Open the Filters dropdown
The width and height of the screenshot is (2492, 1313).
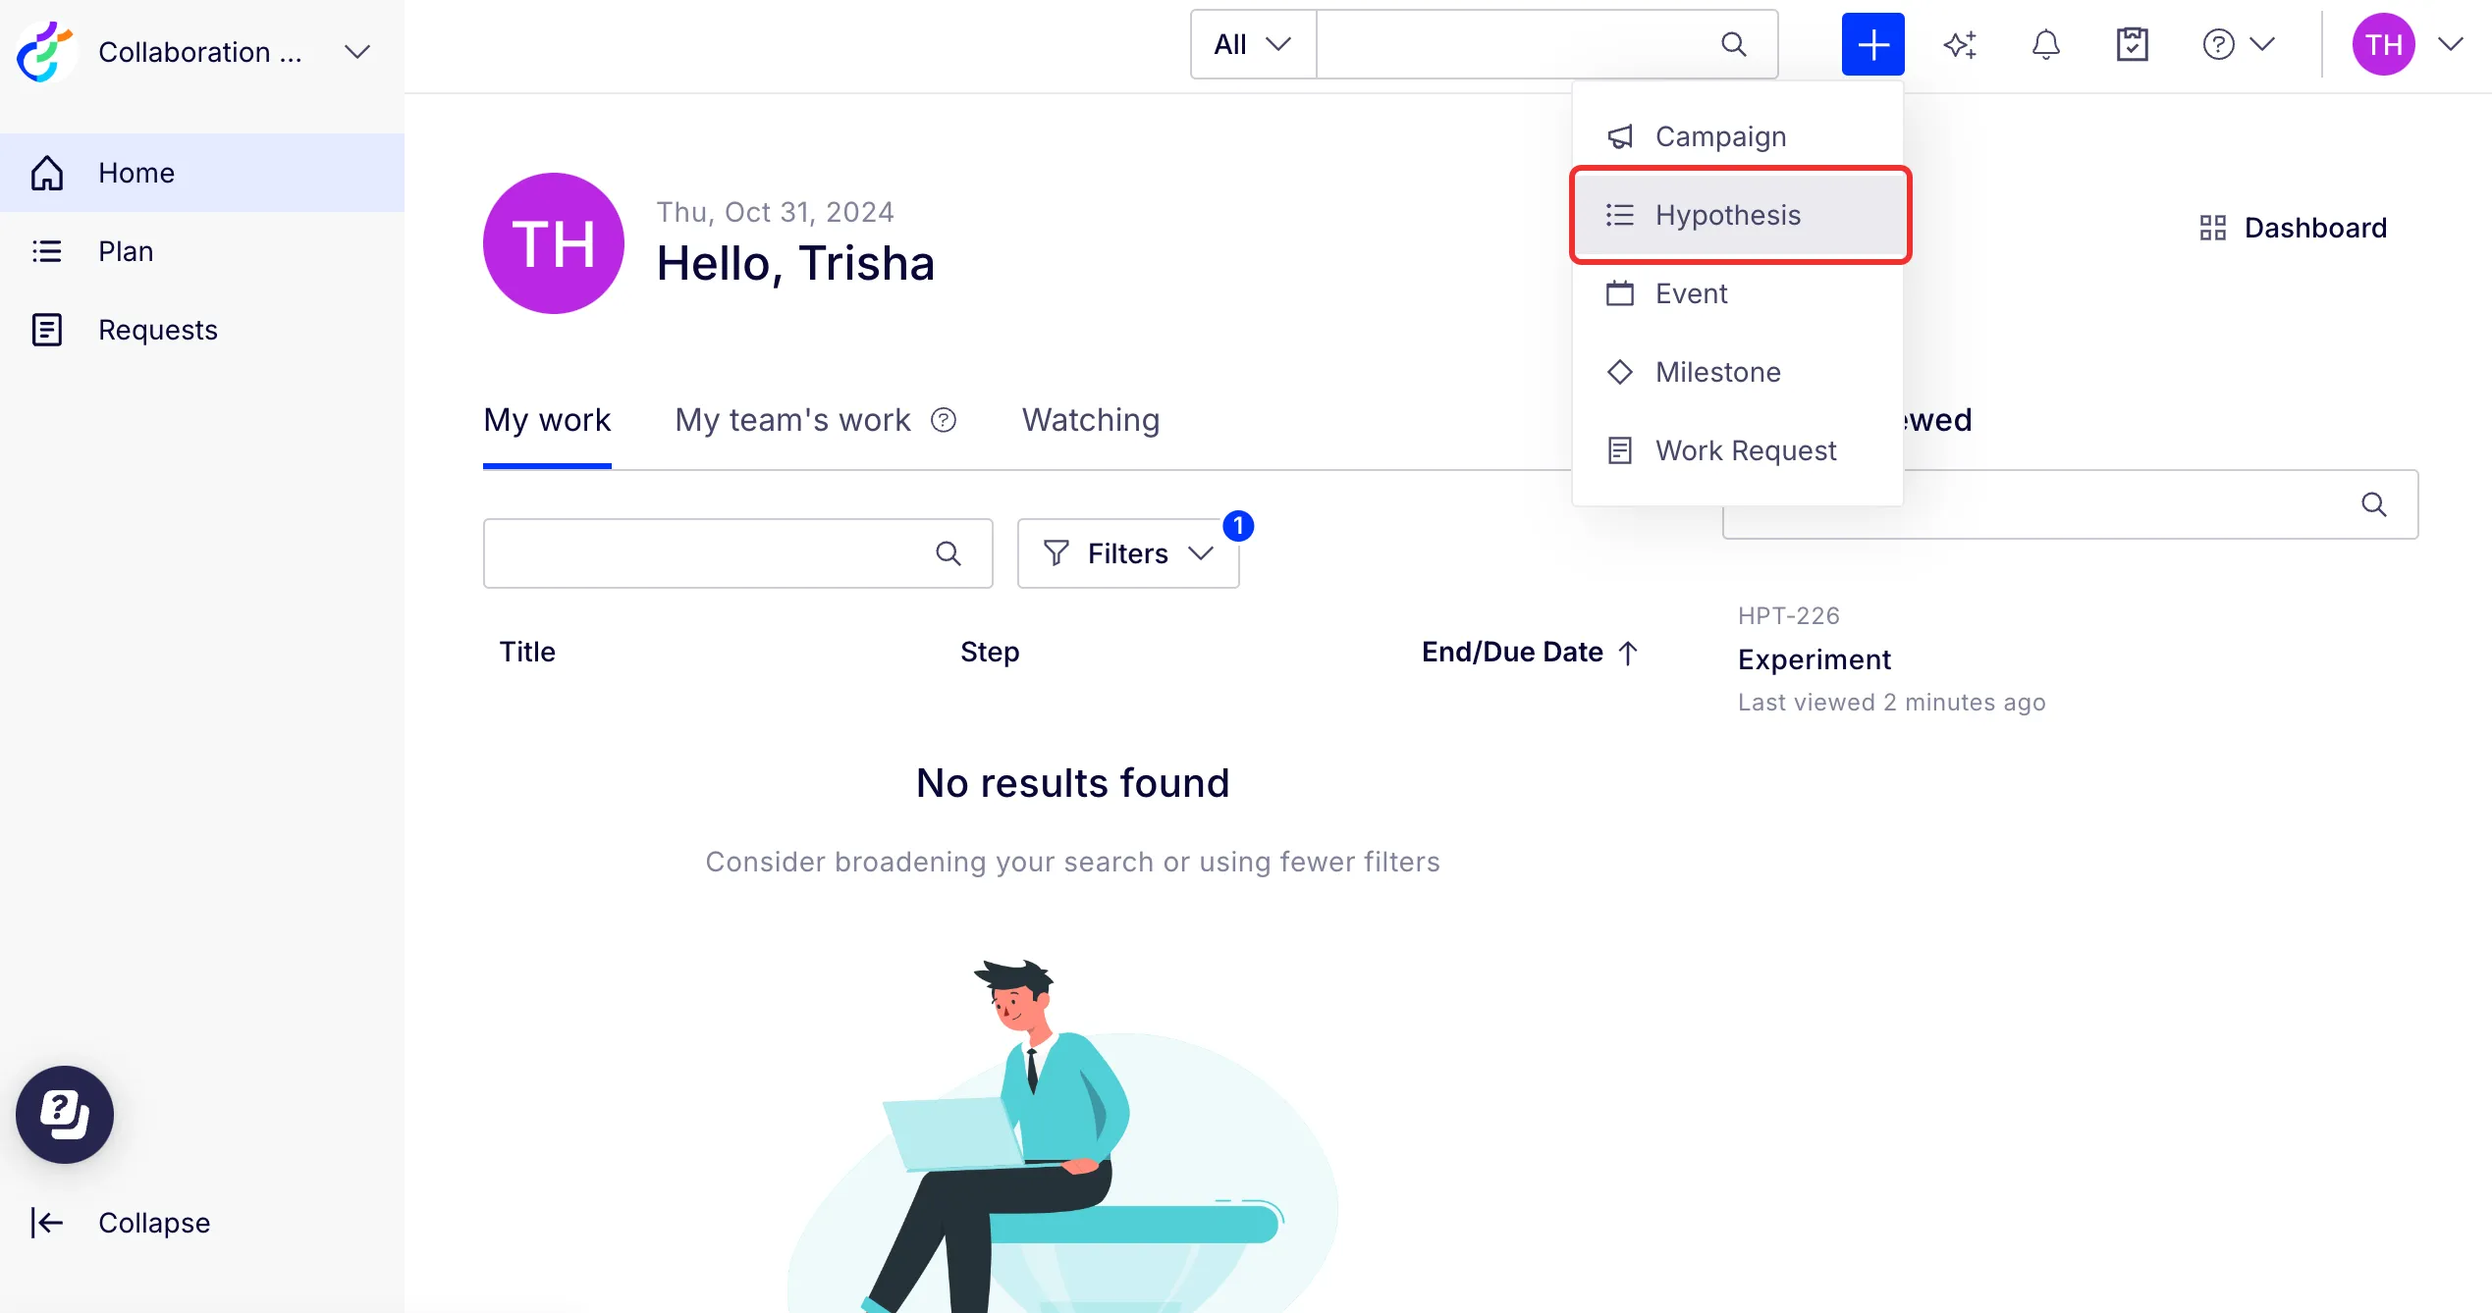click(1129, 553)
